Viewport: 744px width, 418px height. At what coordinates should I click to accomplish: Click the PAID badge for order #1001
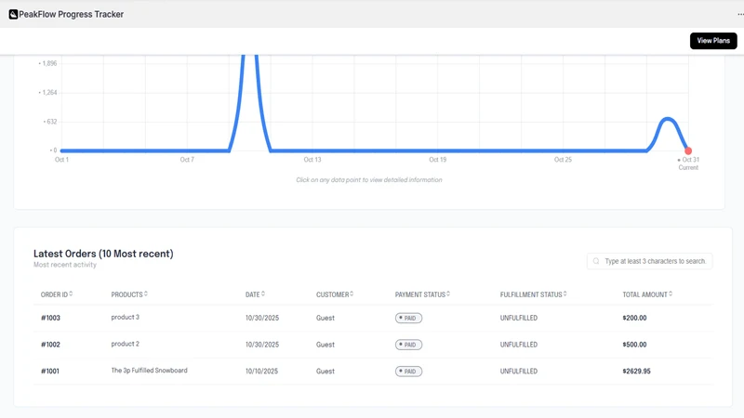coord(408,371)
